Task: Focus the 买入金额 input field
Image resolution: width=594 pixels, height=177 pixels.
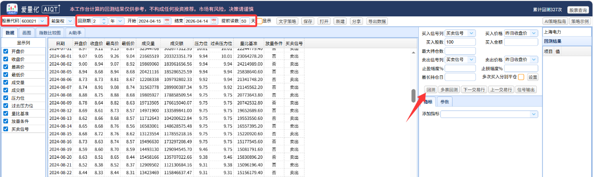Action: [521, 42]
